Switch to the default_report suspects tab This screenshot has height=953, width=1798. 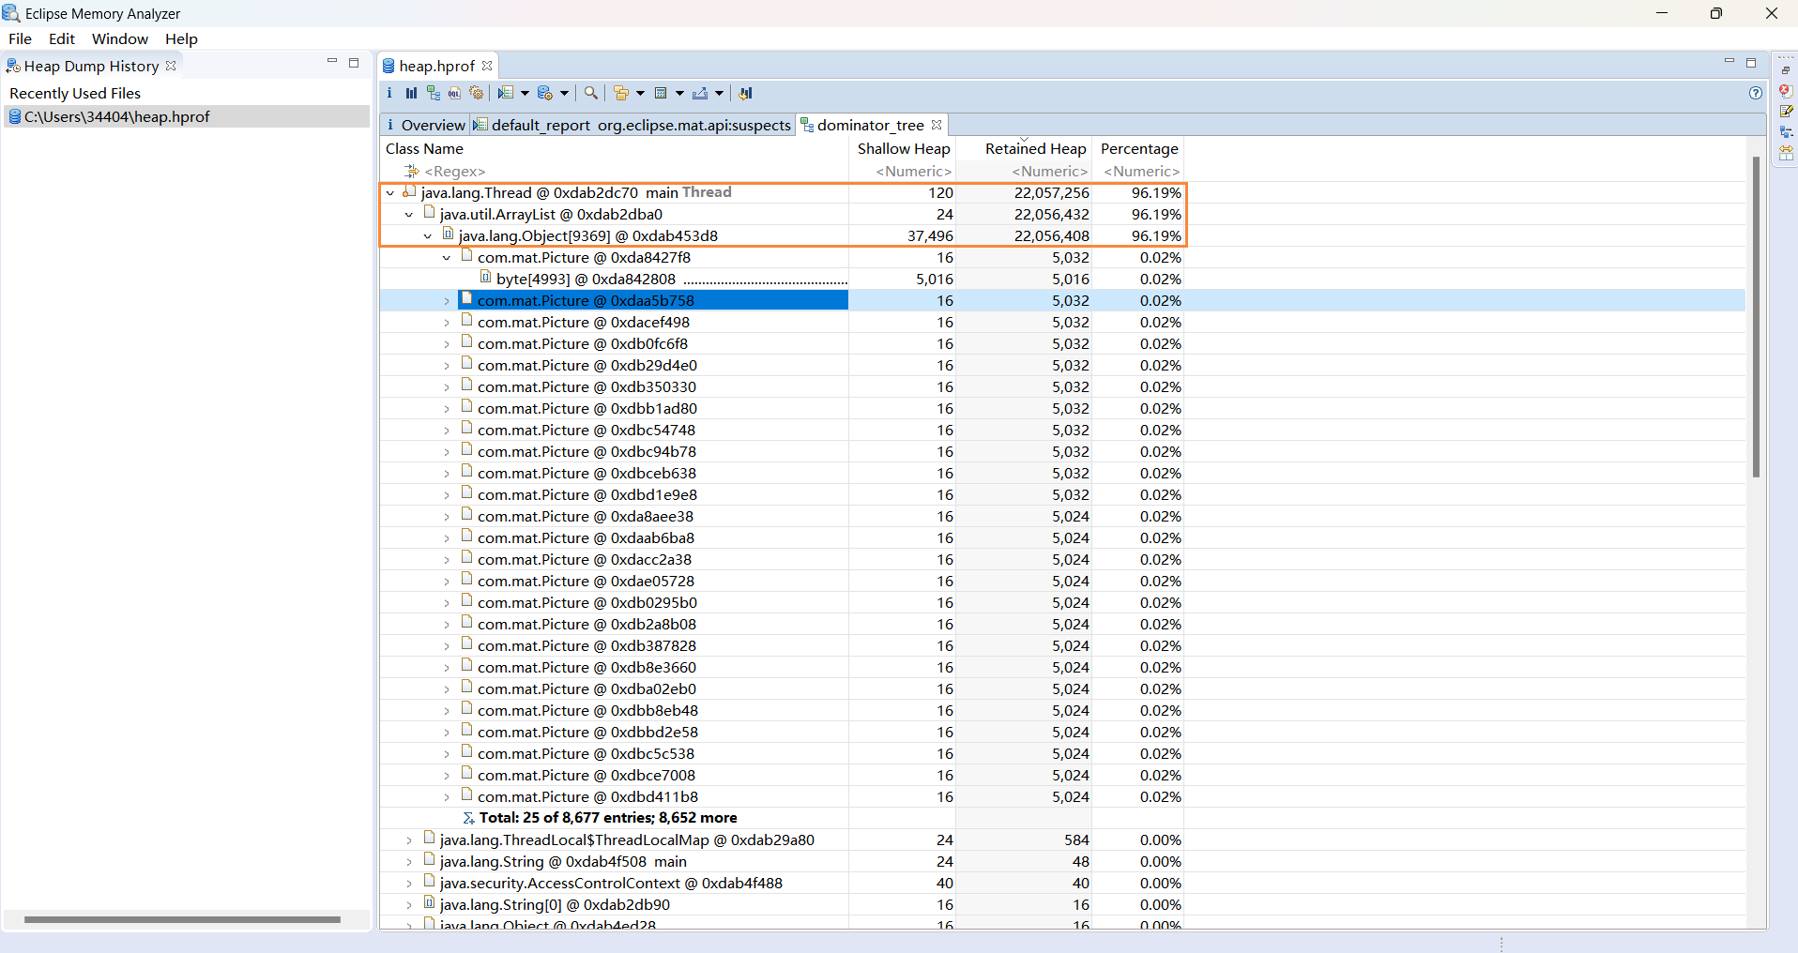(x=632, y=125)
